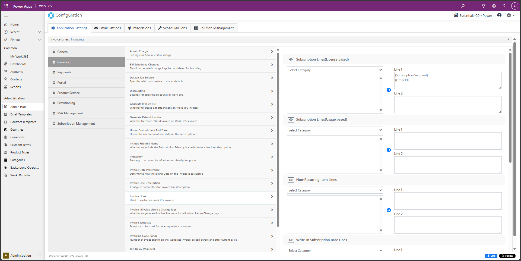This screenshot has height=261, width=521.
Task: Open Contract Templates in sidebar
Action: coord(23,122)
